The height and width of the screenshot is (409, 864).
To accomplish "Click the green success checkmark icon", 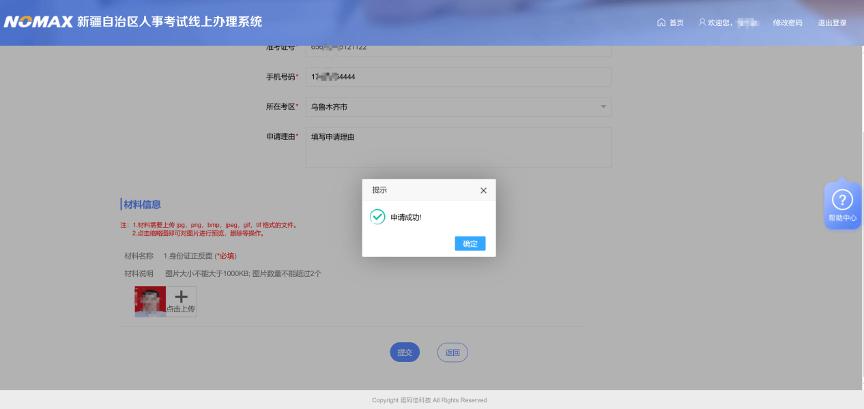I will tap(377, 217).
